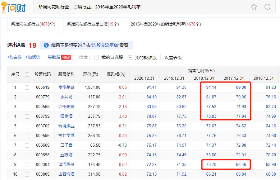Toggle 我的自选股 checkbox
This screenshot has width=280, height=180.
(x=97, y=57)
